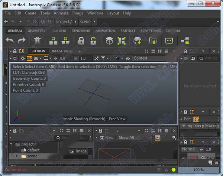This screenshot has height=176, width=223.
Task: Close the 3D view panel with its X
Action: point(174,52)
